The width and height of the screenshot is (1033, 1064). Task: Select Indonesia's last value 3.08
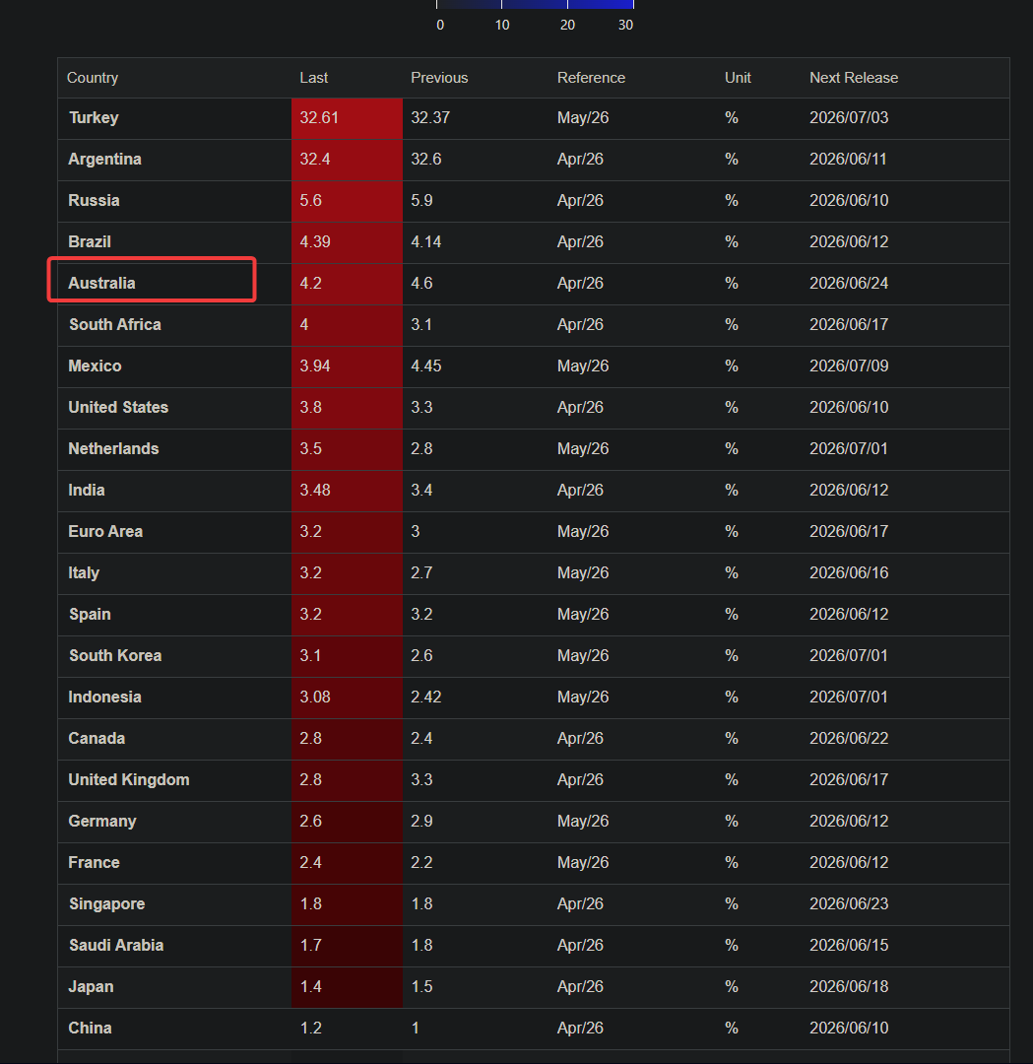tap(315, 698)
